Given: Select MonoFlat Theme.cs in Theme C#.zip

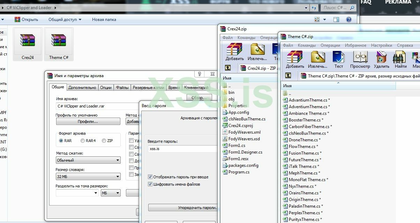Looking at the screenshot, I should [305, 180].
